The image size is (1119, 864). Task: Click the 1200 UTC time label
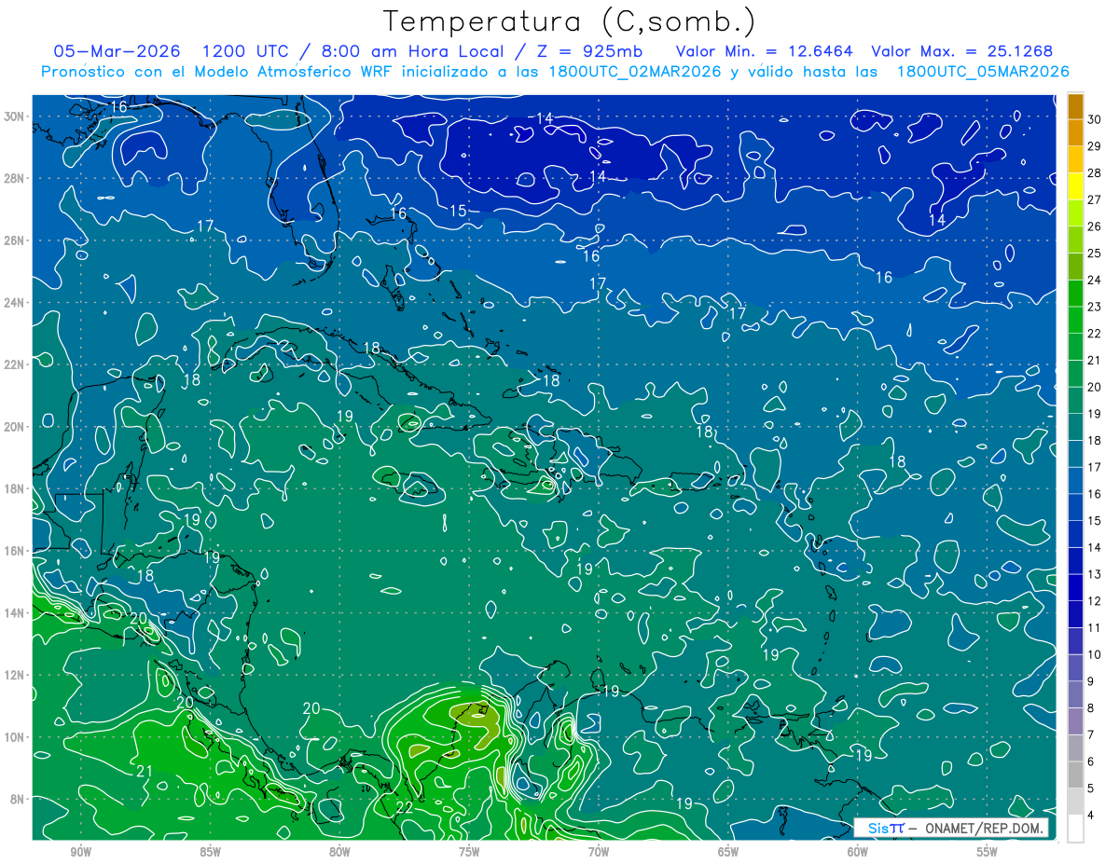(246, 51)
